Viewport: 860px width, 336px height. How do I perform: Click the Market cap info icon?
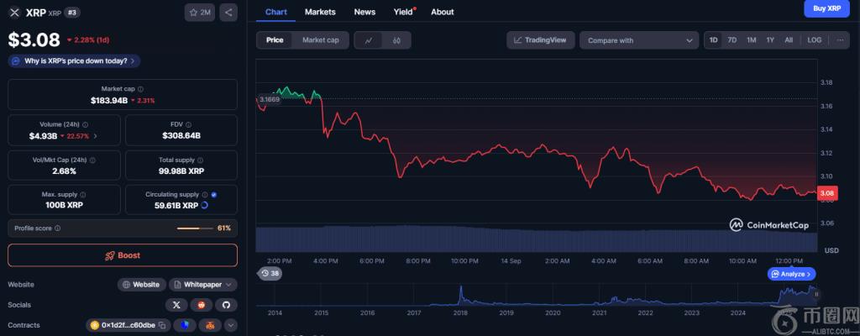click(x=140, y=89)
